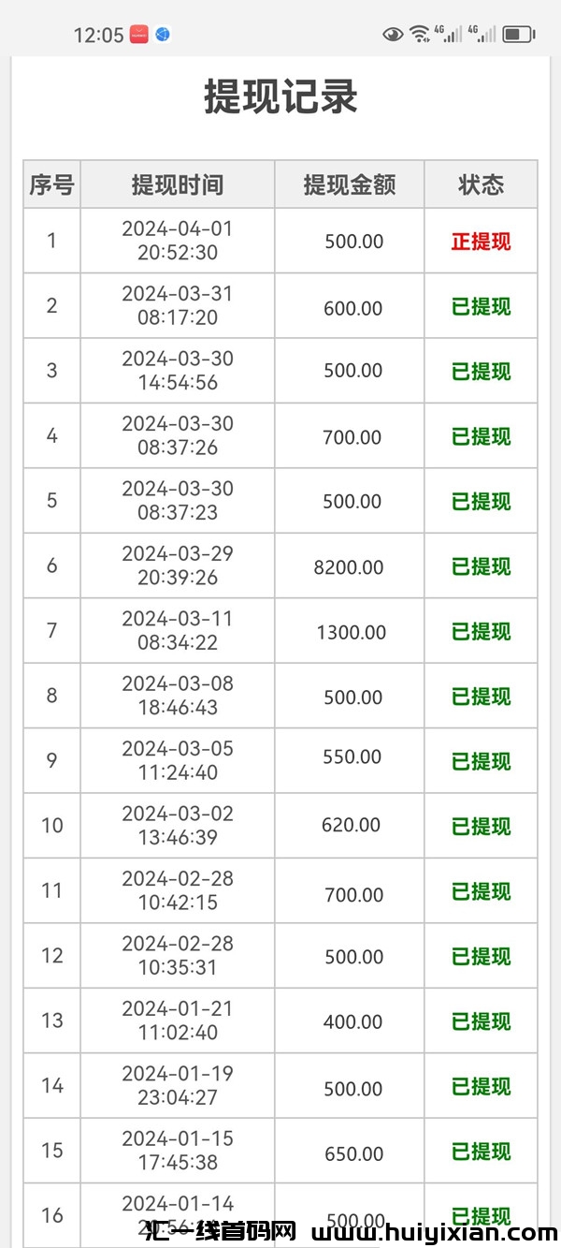Select the 已提现 status of the 8200.00 withdrawal
The height and width of the screenshot is (1248, 561).
tap(481, 565)
